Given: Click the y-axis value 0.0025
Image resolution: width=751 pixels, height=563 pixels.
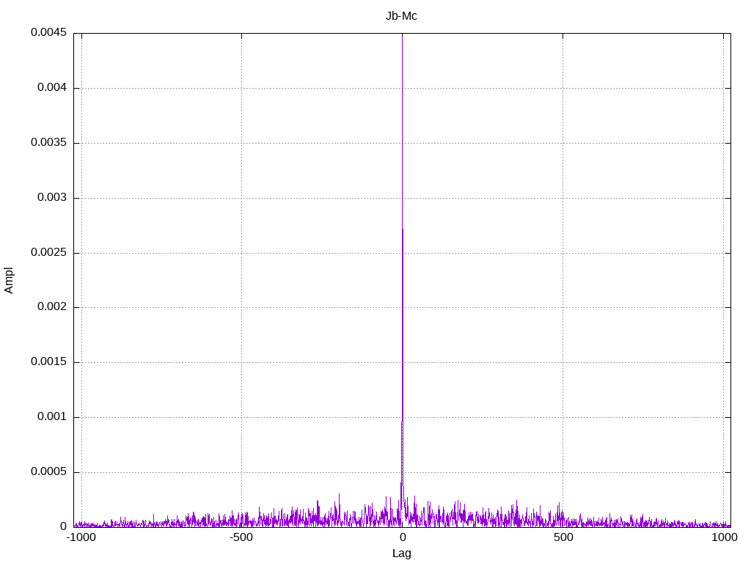Looking at the screenshot, I should point(49,252).
